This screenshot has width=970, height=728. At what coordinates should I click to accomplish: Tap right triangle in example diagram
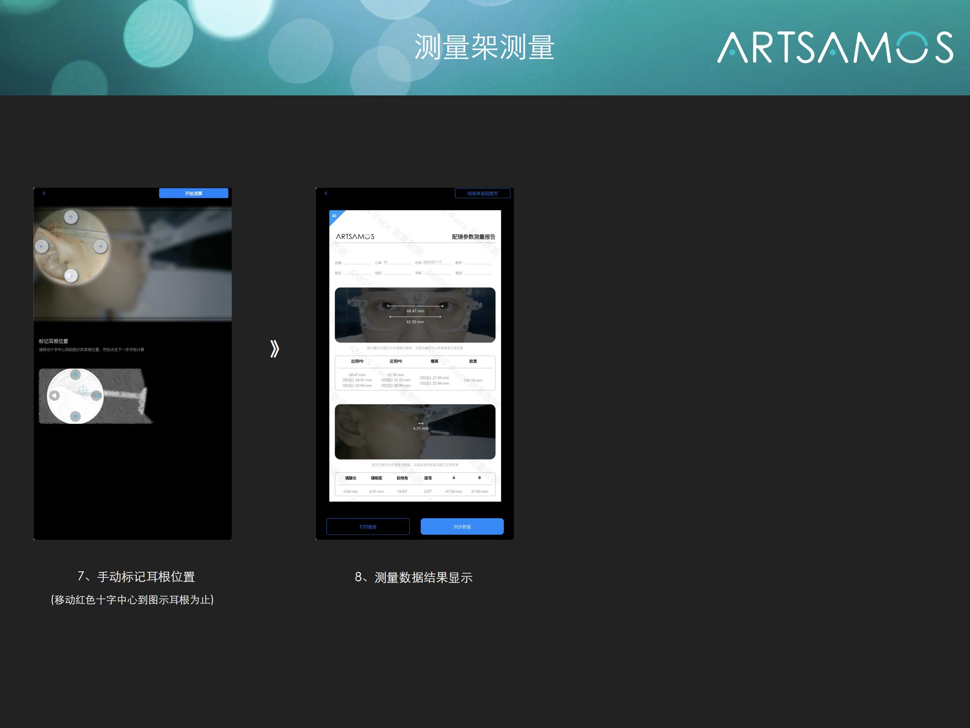pos(96,395)
